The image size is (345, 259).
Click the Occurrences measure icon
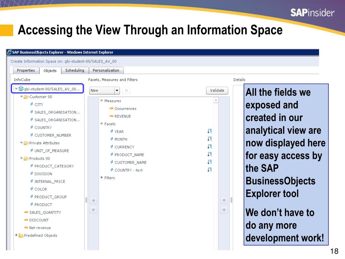[x=112, y=108]
